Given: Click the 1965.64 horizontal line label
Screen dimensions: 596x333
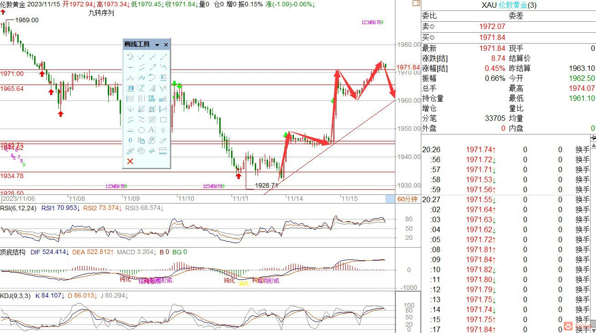Looking at the screenshot, I should [12, 89].
